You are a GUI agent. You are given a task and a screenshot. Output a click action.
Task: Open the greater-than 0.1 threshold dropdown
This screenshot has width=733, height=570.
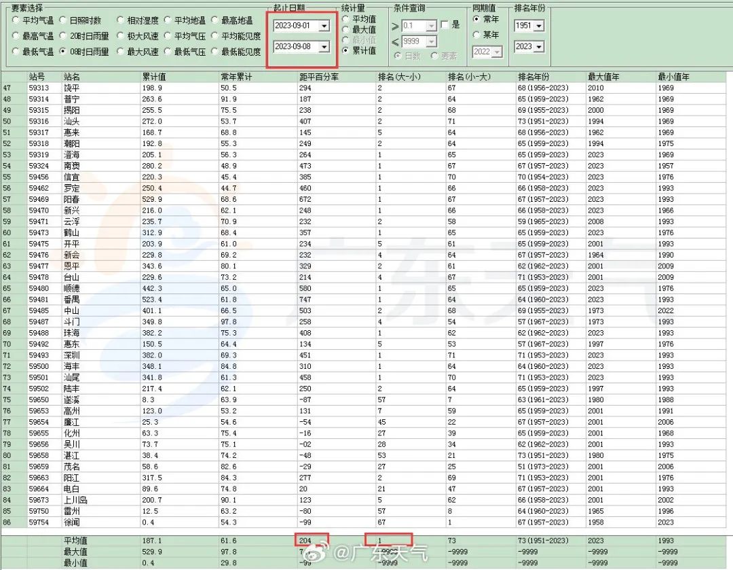click(431, 25)
